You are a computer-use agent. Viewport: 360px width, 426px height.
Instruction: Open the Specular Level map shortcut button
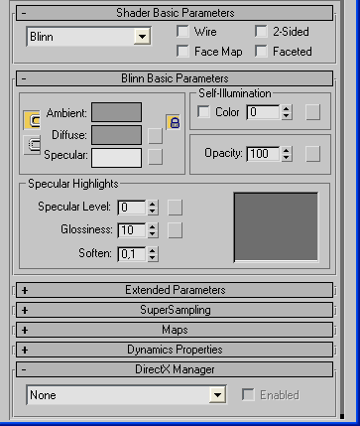click(175, 208)
